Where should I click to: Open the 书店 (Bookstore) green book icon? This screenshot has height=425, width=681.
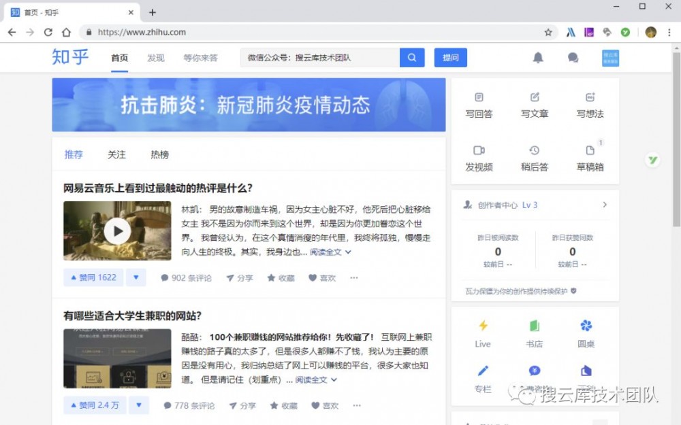coord(534,325)
